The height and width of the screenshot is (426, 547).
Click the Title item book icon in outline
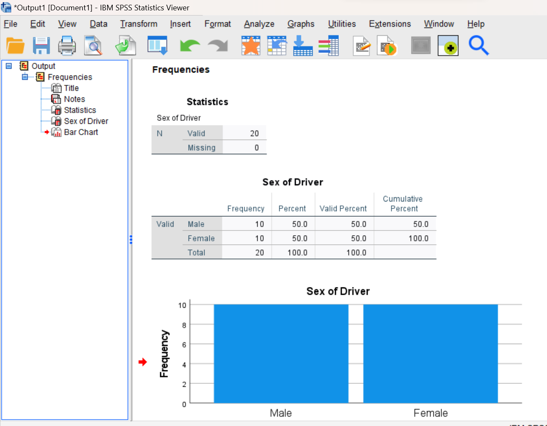57,88
